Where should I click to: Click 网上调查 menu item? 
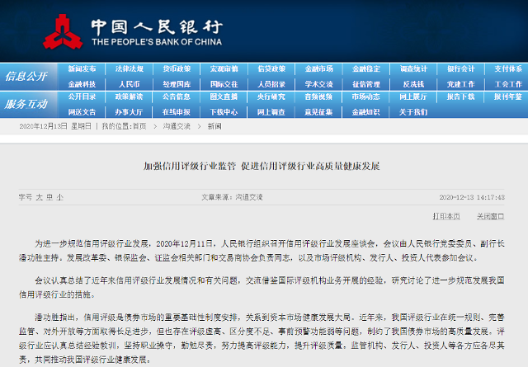point(271,112)
